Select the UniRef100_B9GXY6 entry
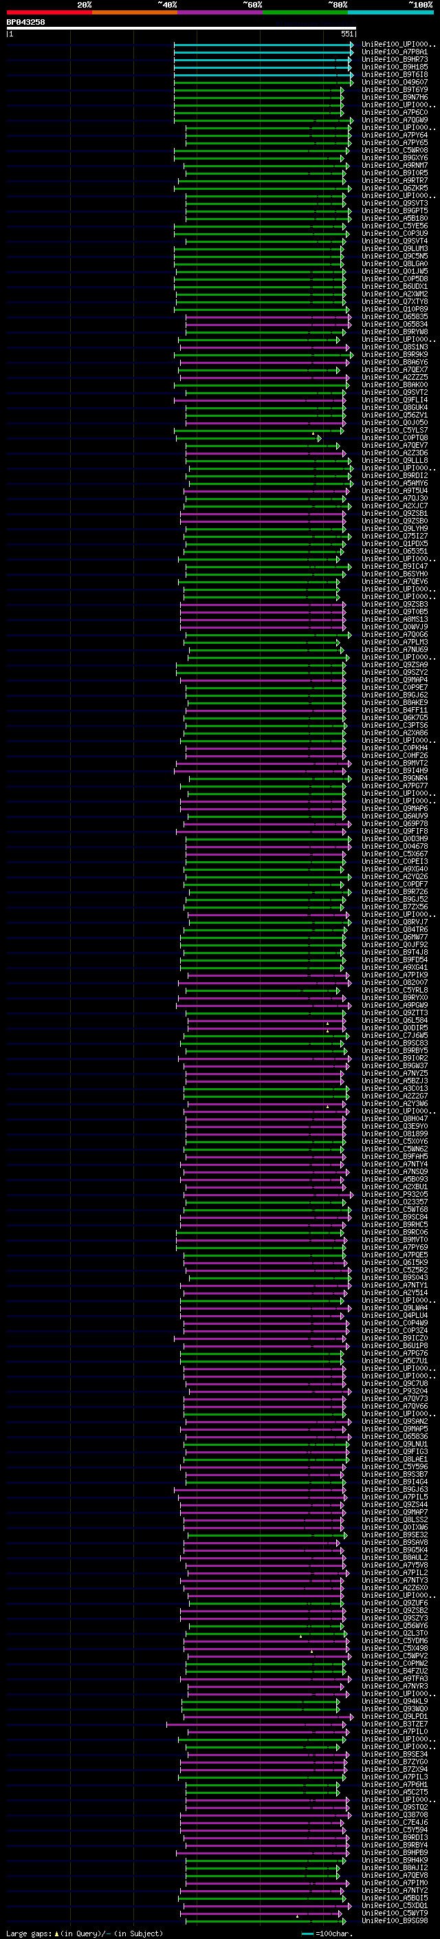440x1939 pixels. 395,158
